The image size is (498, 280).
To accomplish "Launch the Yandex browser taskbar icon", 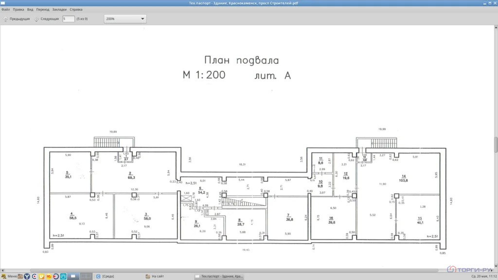I will [27, 277].
